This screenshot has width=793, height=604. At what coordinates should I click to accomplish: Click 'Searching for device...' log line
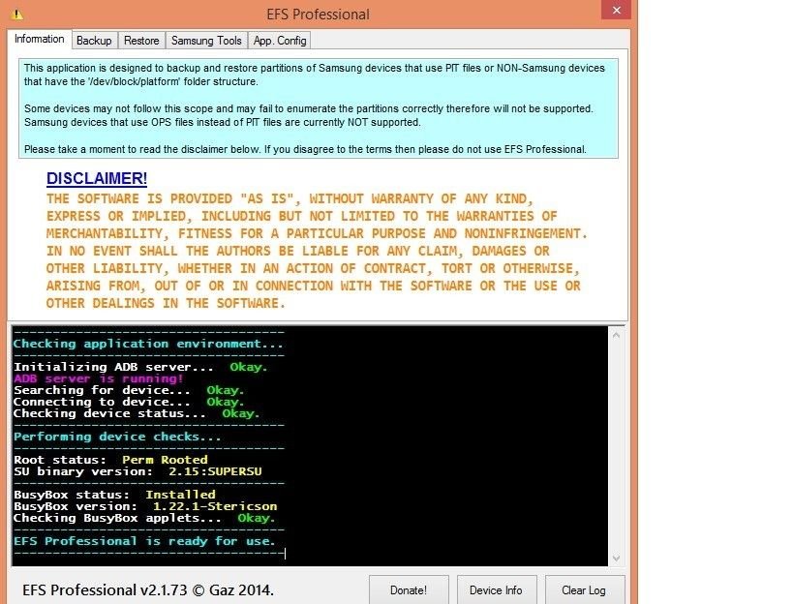[x=129, y=390]
